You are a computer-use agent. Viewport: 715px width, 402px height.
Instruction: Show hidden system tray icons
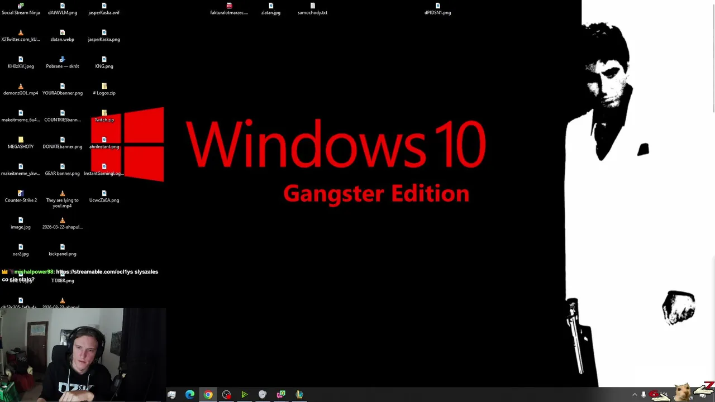click(635, 395)
